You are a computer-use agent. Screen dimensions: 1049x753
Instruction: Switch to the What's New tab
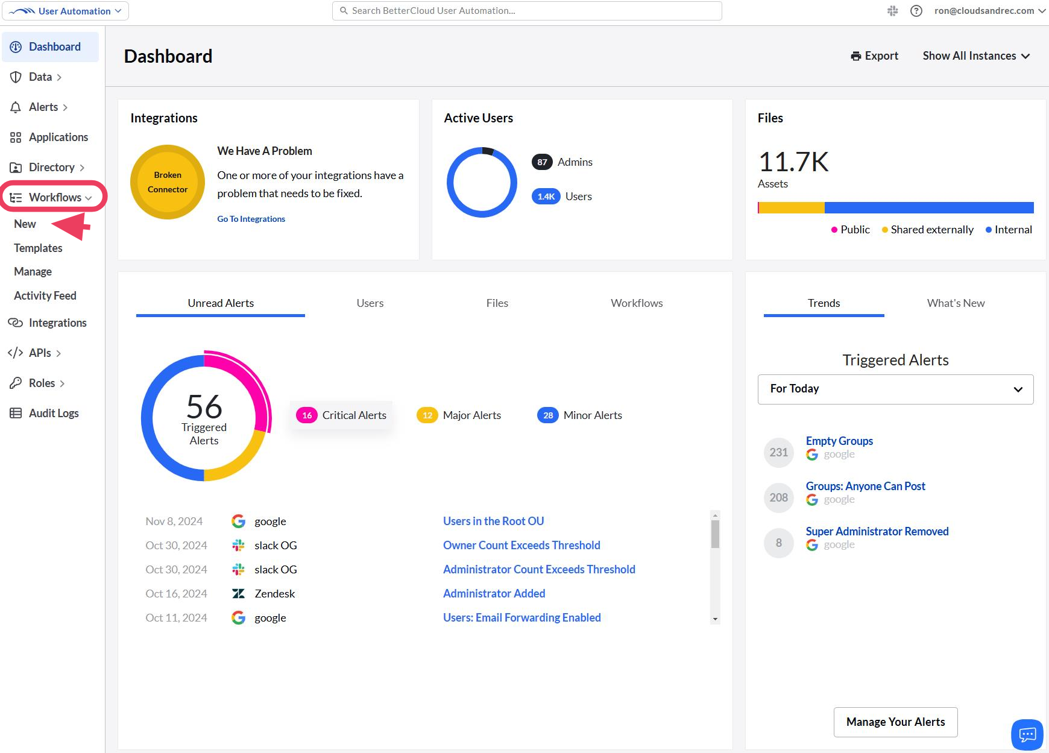click(956, 303)
